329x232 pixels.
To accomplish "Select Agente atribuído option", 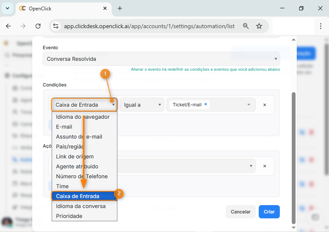I will (x=77, y=166).
